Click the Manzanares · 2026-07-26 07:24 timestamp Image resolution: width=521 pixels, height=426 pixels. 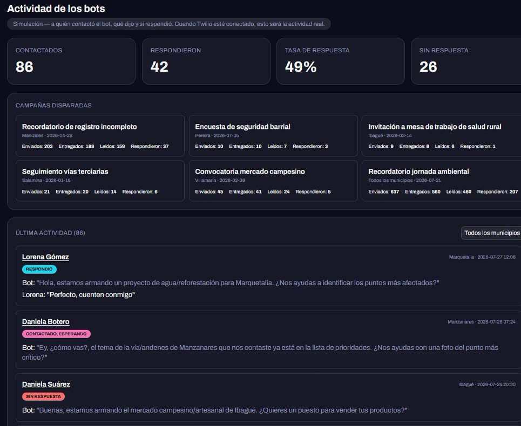tap(482, 322)
